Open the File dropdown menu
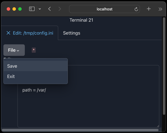Screen dimensions: 167x133 point(14,50)
